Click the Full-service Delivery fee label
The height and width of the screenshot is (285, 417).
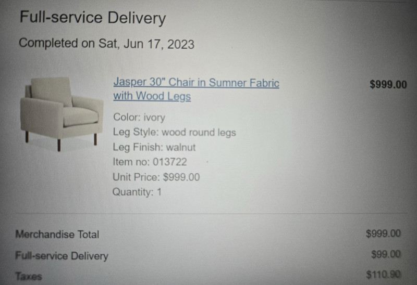click(x=62, y=256)
